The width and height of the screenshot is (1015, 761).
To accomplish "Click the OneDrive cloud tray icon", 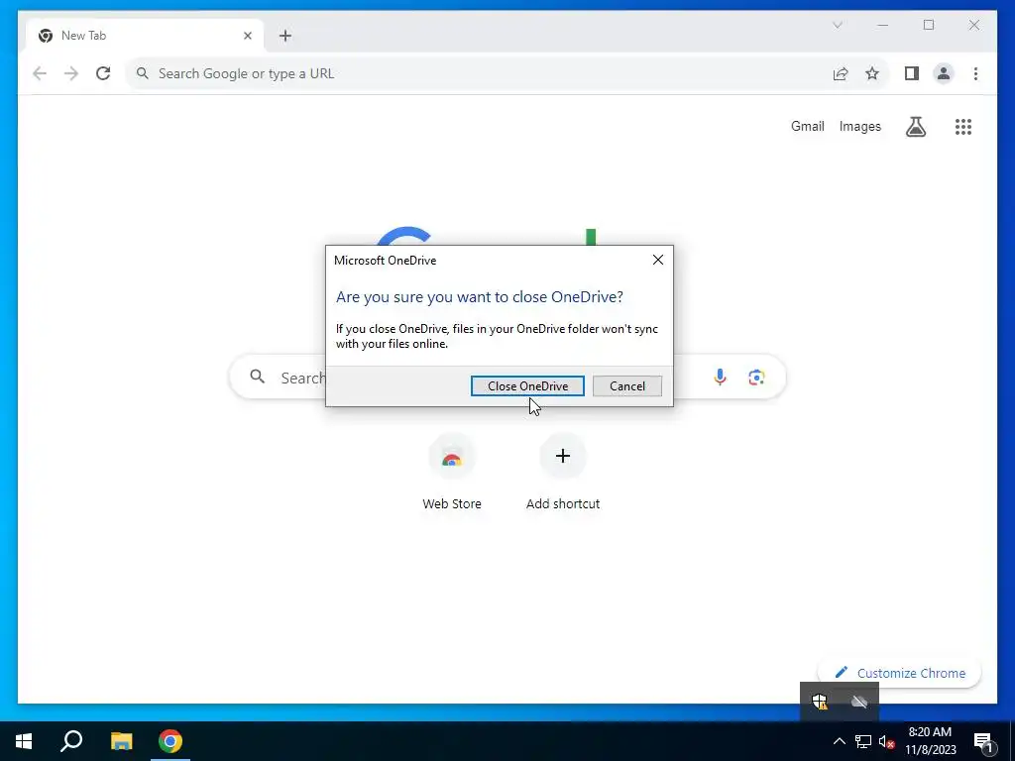I will pos(859,702).
